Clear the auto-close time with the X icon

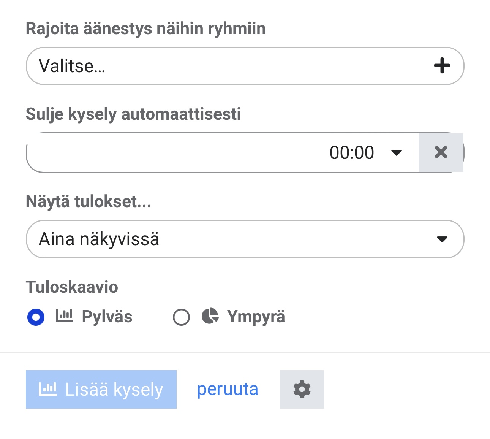pos(441,152)
